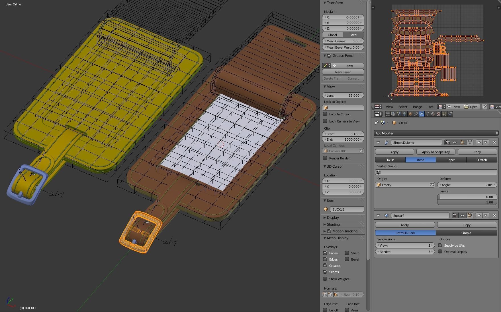
Task: Uncheck Subdivide UVs option
Action: (x=440, y=245)
